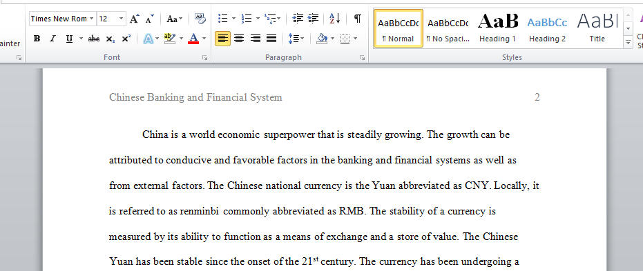Insert a numbered list

[247, 19]
